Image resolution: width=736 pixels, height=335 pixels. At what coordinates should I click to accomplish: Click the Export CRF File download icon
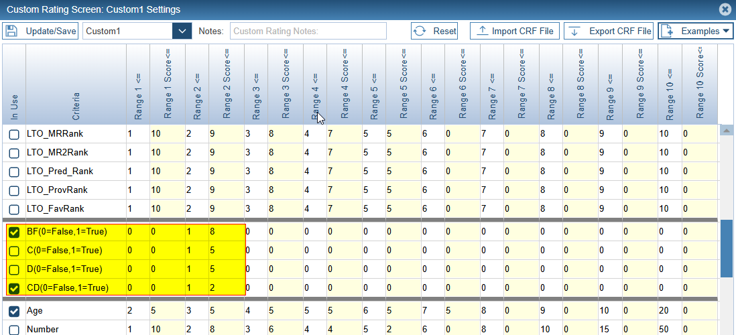click(x=574, y=31)
